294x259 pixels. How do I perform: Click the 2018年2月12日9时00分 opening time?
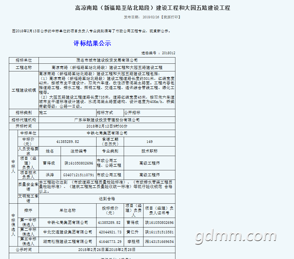[107, 126]
